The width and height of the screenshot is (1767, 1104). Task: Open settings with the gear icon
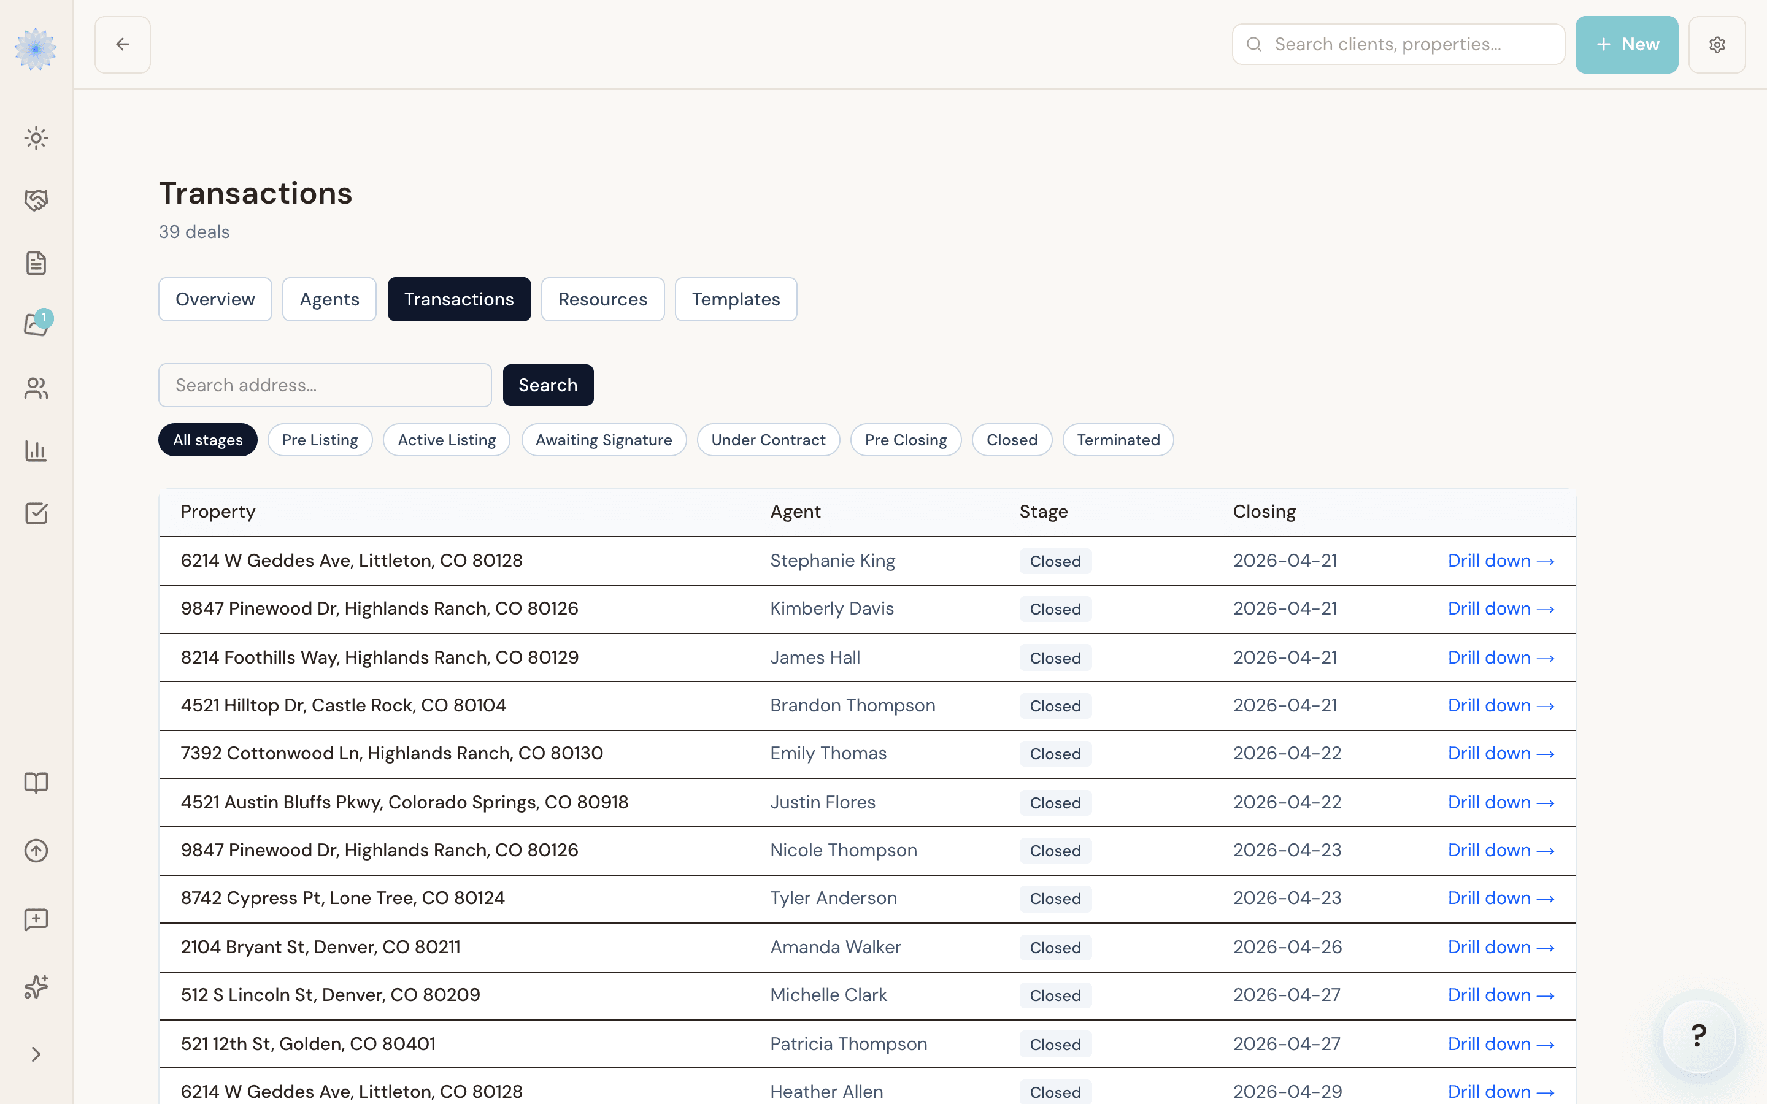[x=1717, y=45]
